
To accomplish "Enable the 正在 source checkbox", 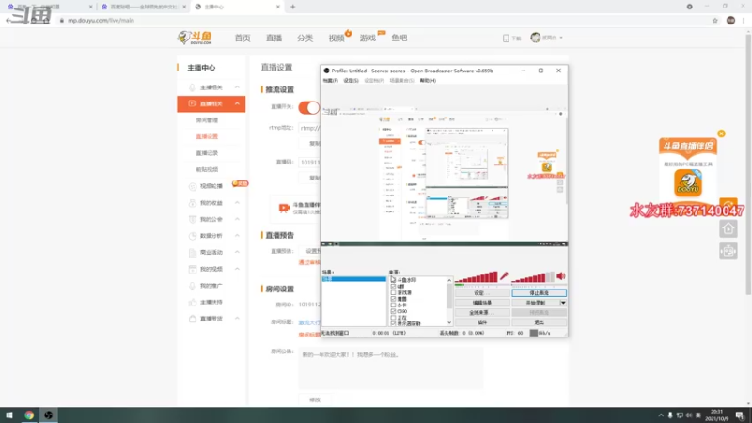I will 393,318.
